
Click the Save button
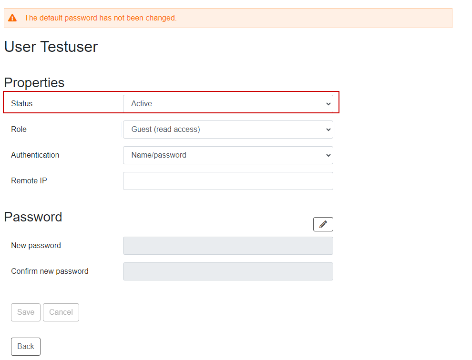26,312
